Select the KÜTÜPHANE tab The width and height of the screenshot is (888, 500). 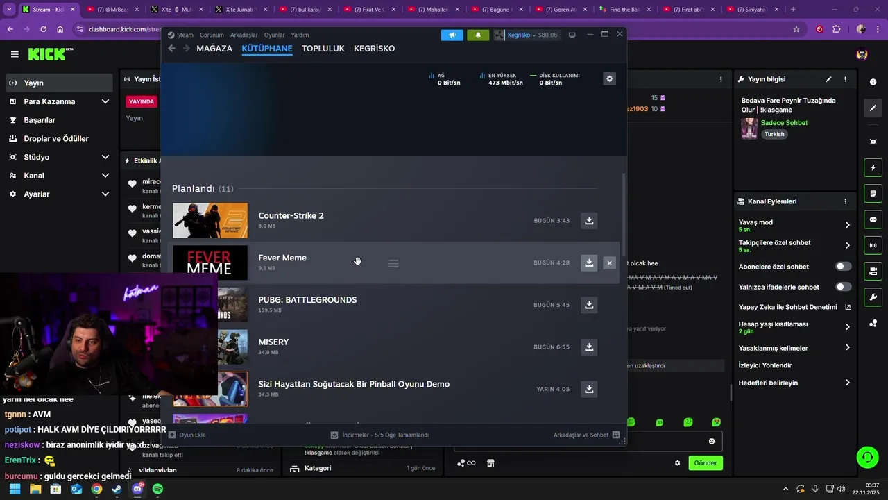pyautogui.click(x=267, y=49)
